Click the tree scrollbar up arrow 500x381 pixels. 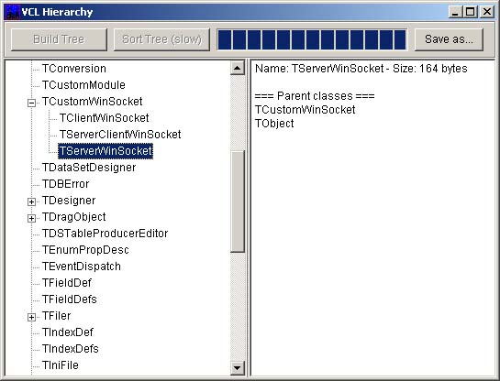(237, 68)
